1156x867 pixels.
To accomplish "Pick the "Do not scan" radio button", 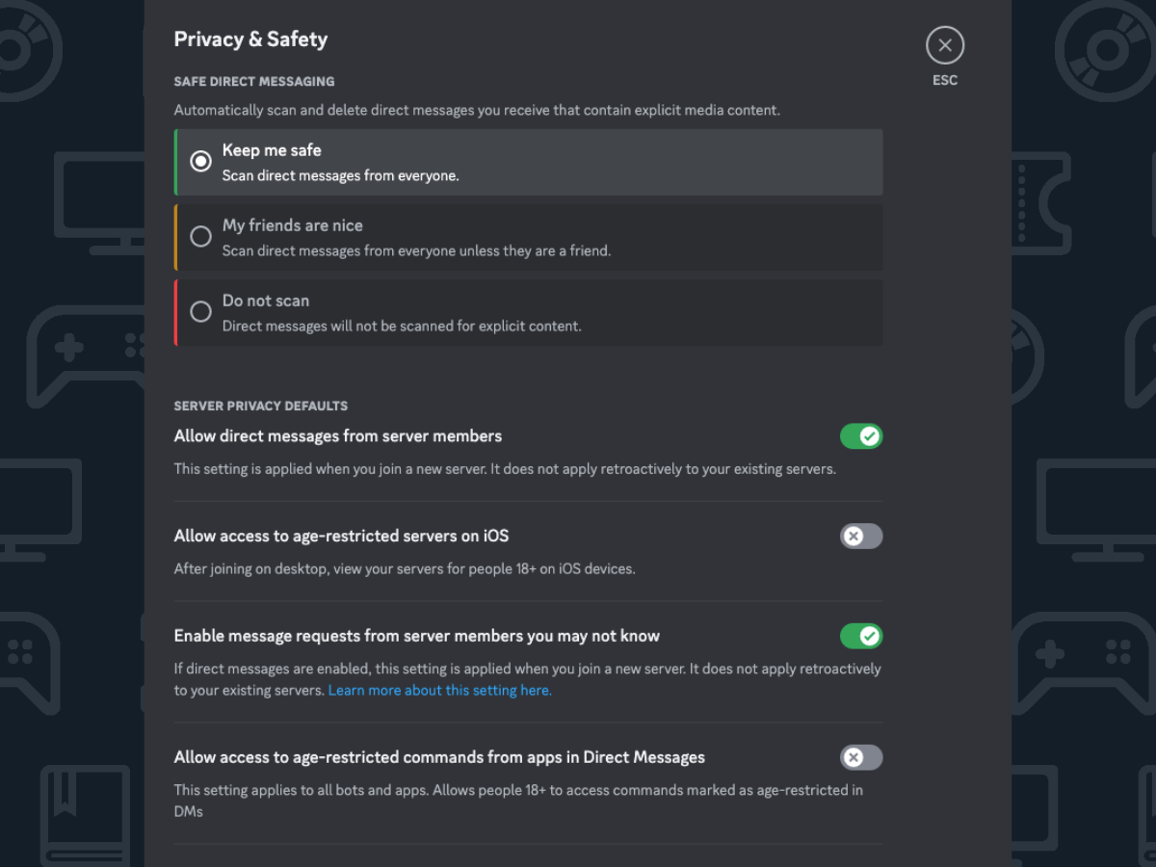I will (x=200, y=312).
